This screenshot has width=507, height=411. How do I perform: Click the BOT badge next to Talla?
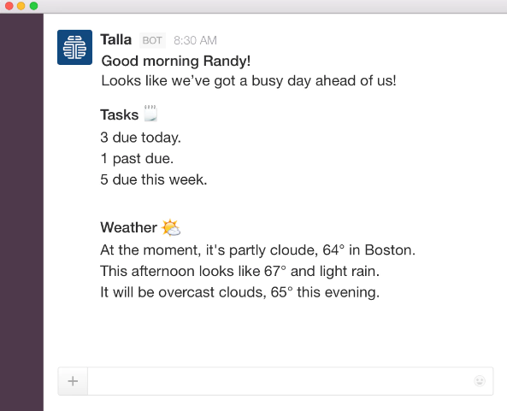pos(152,40)
